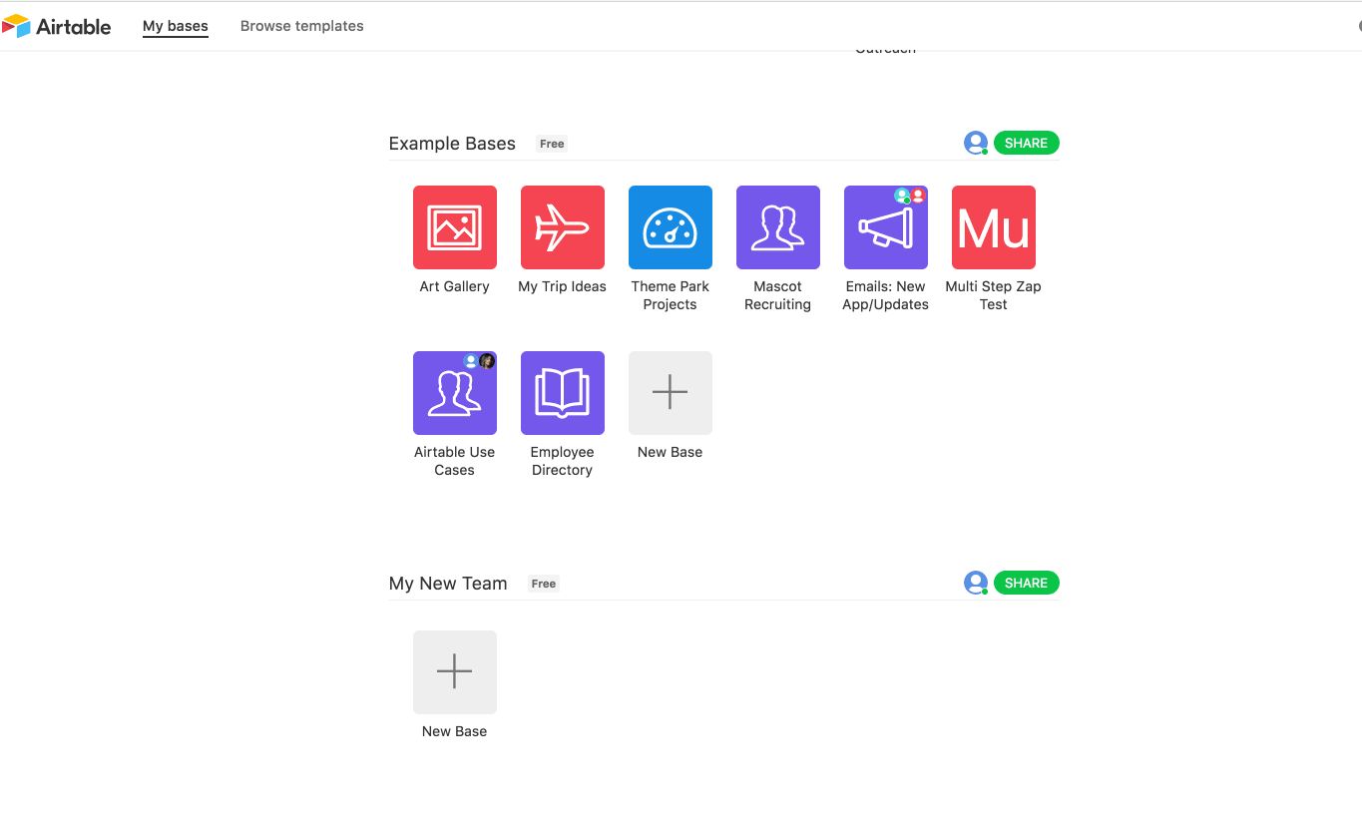Open the My Trip Ideas airplane icon
The width and height of the screenshot is (1362, 823).
click(562, 227)
